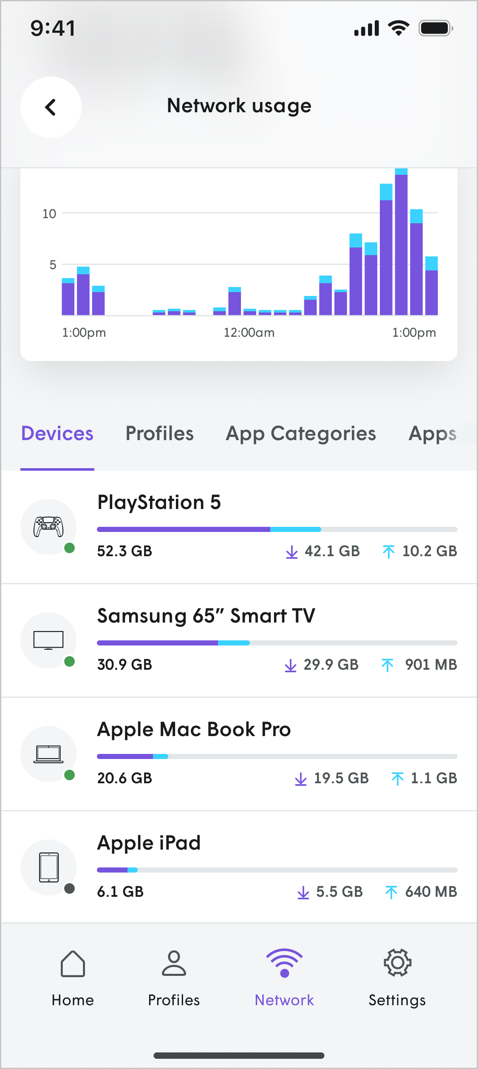Switch to the App Categories tab
478x1069 pixels.
[x=301, y=434]
